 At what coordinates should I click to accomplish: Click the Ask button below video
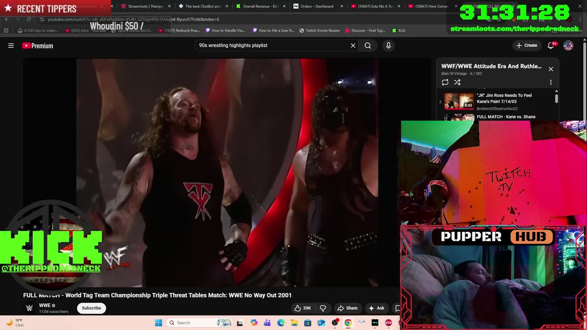coord(376,308)
